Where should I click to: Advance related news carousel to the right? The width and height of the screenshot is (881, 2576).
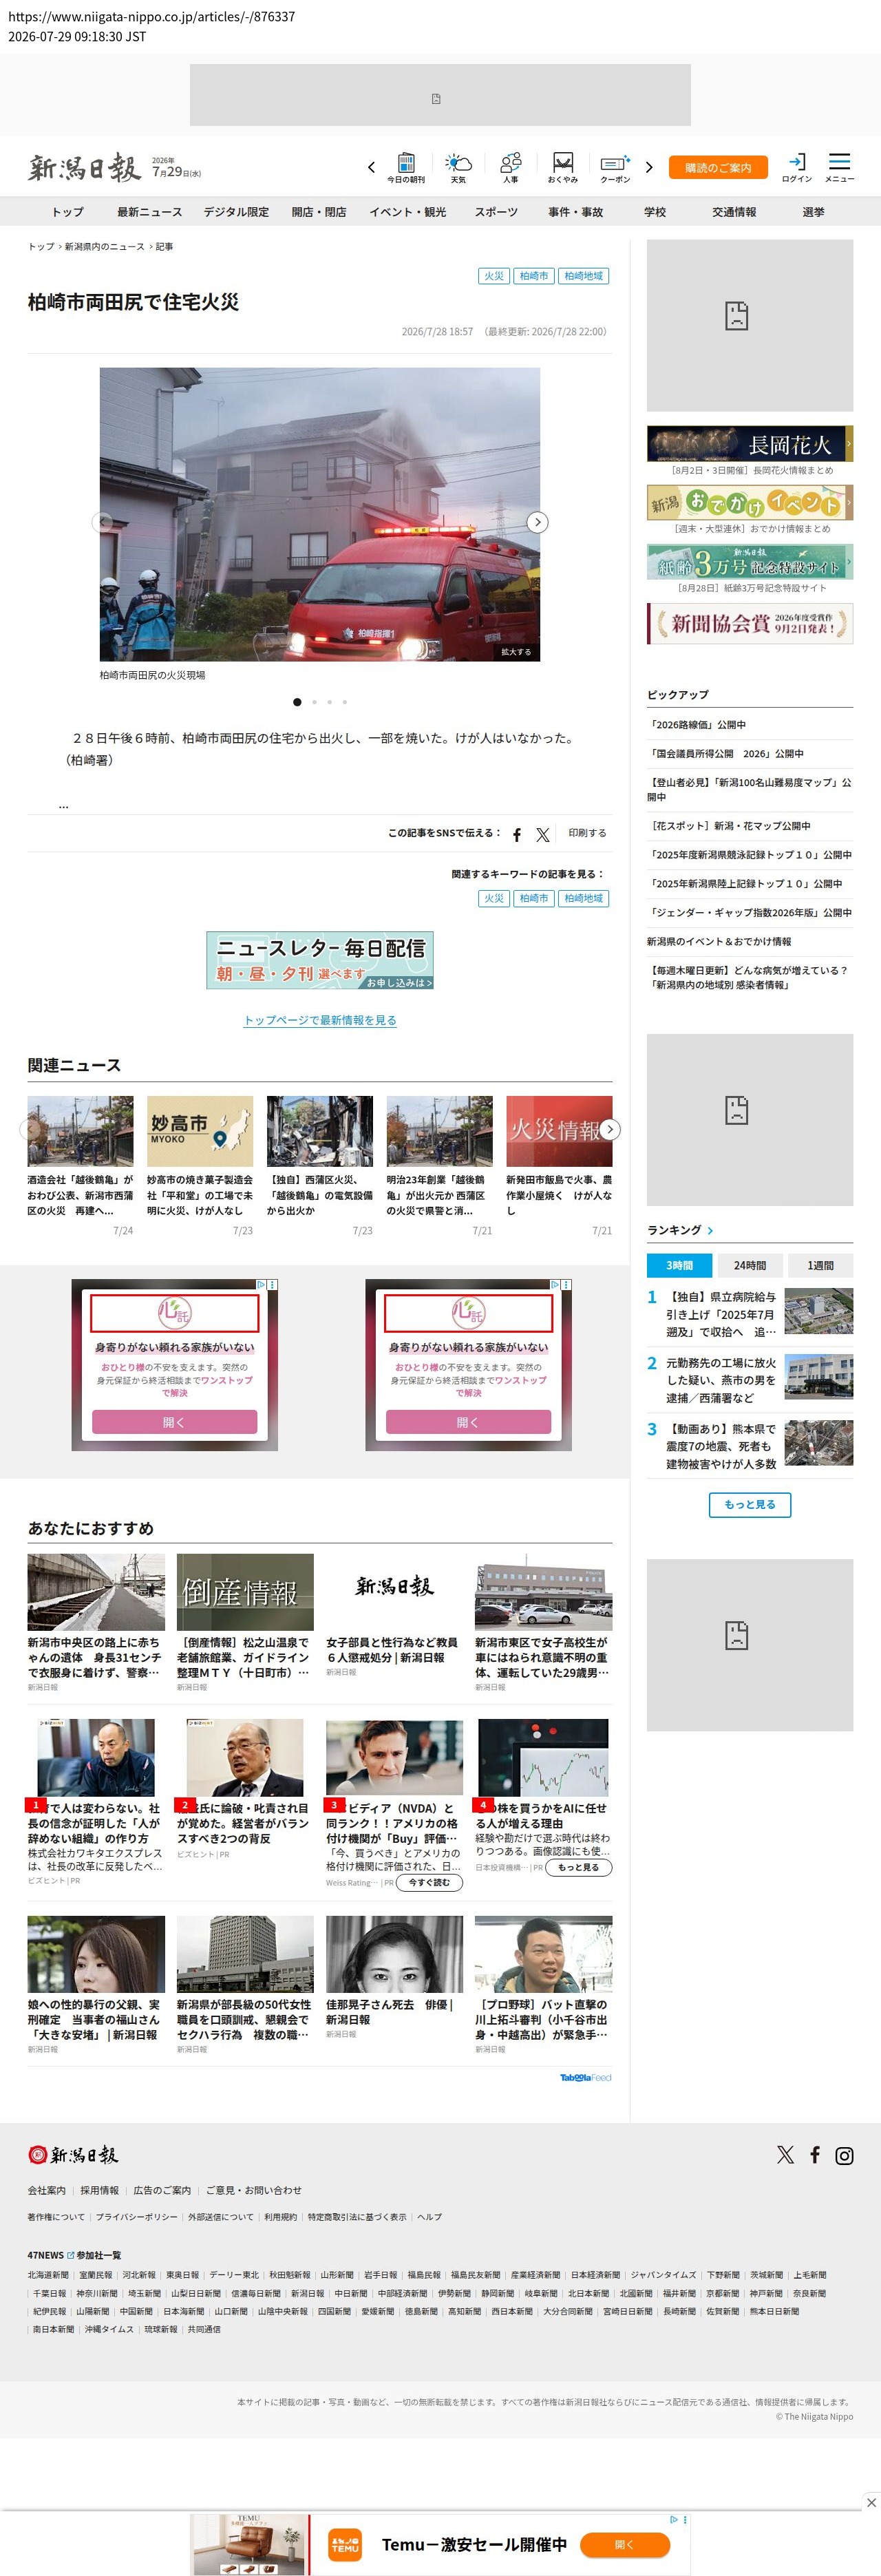[610, 1129]
